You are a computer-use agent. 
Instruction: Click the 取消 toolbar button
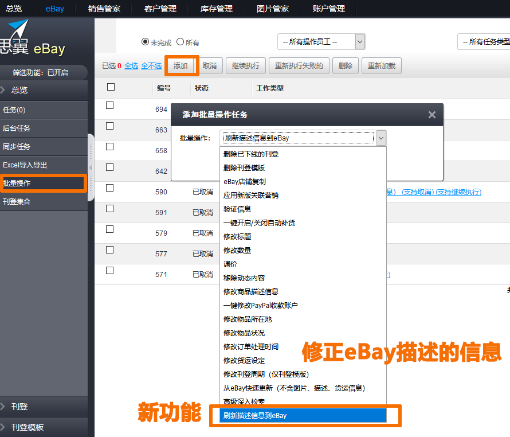(x=210, y=66)
